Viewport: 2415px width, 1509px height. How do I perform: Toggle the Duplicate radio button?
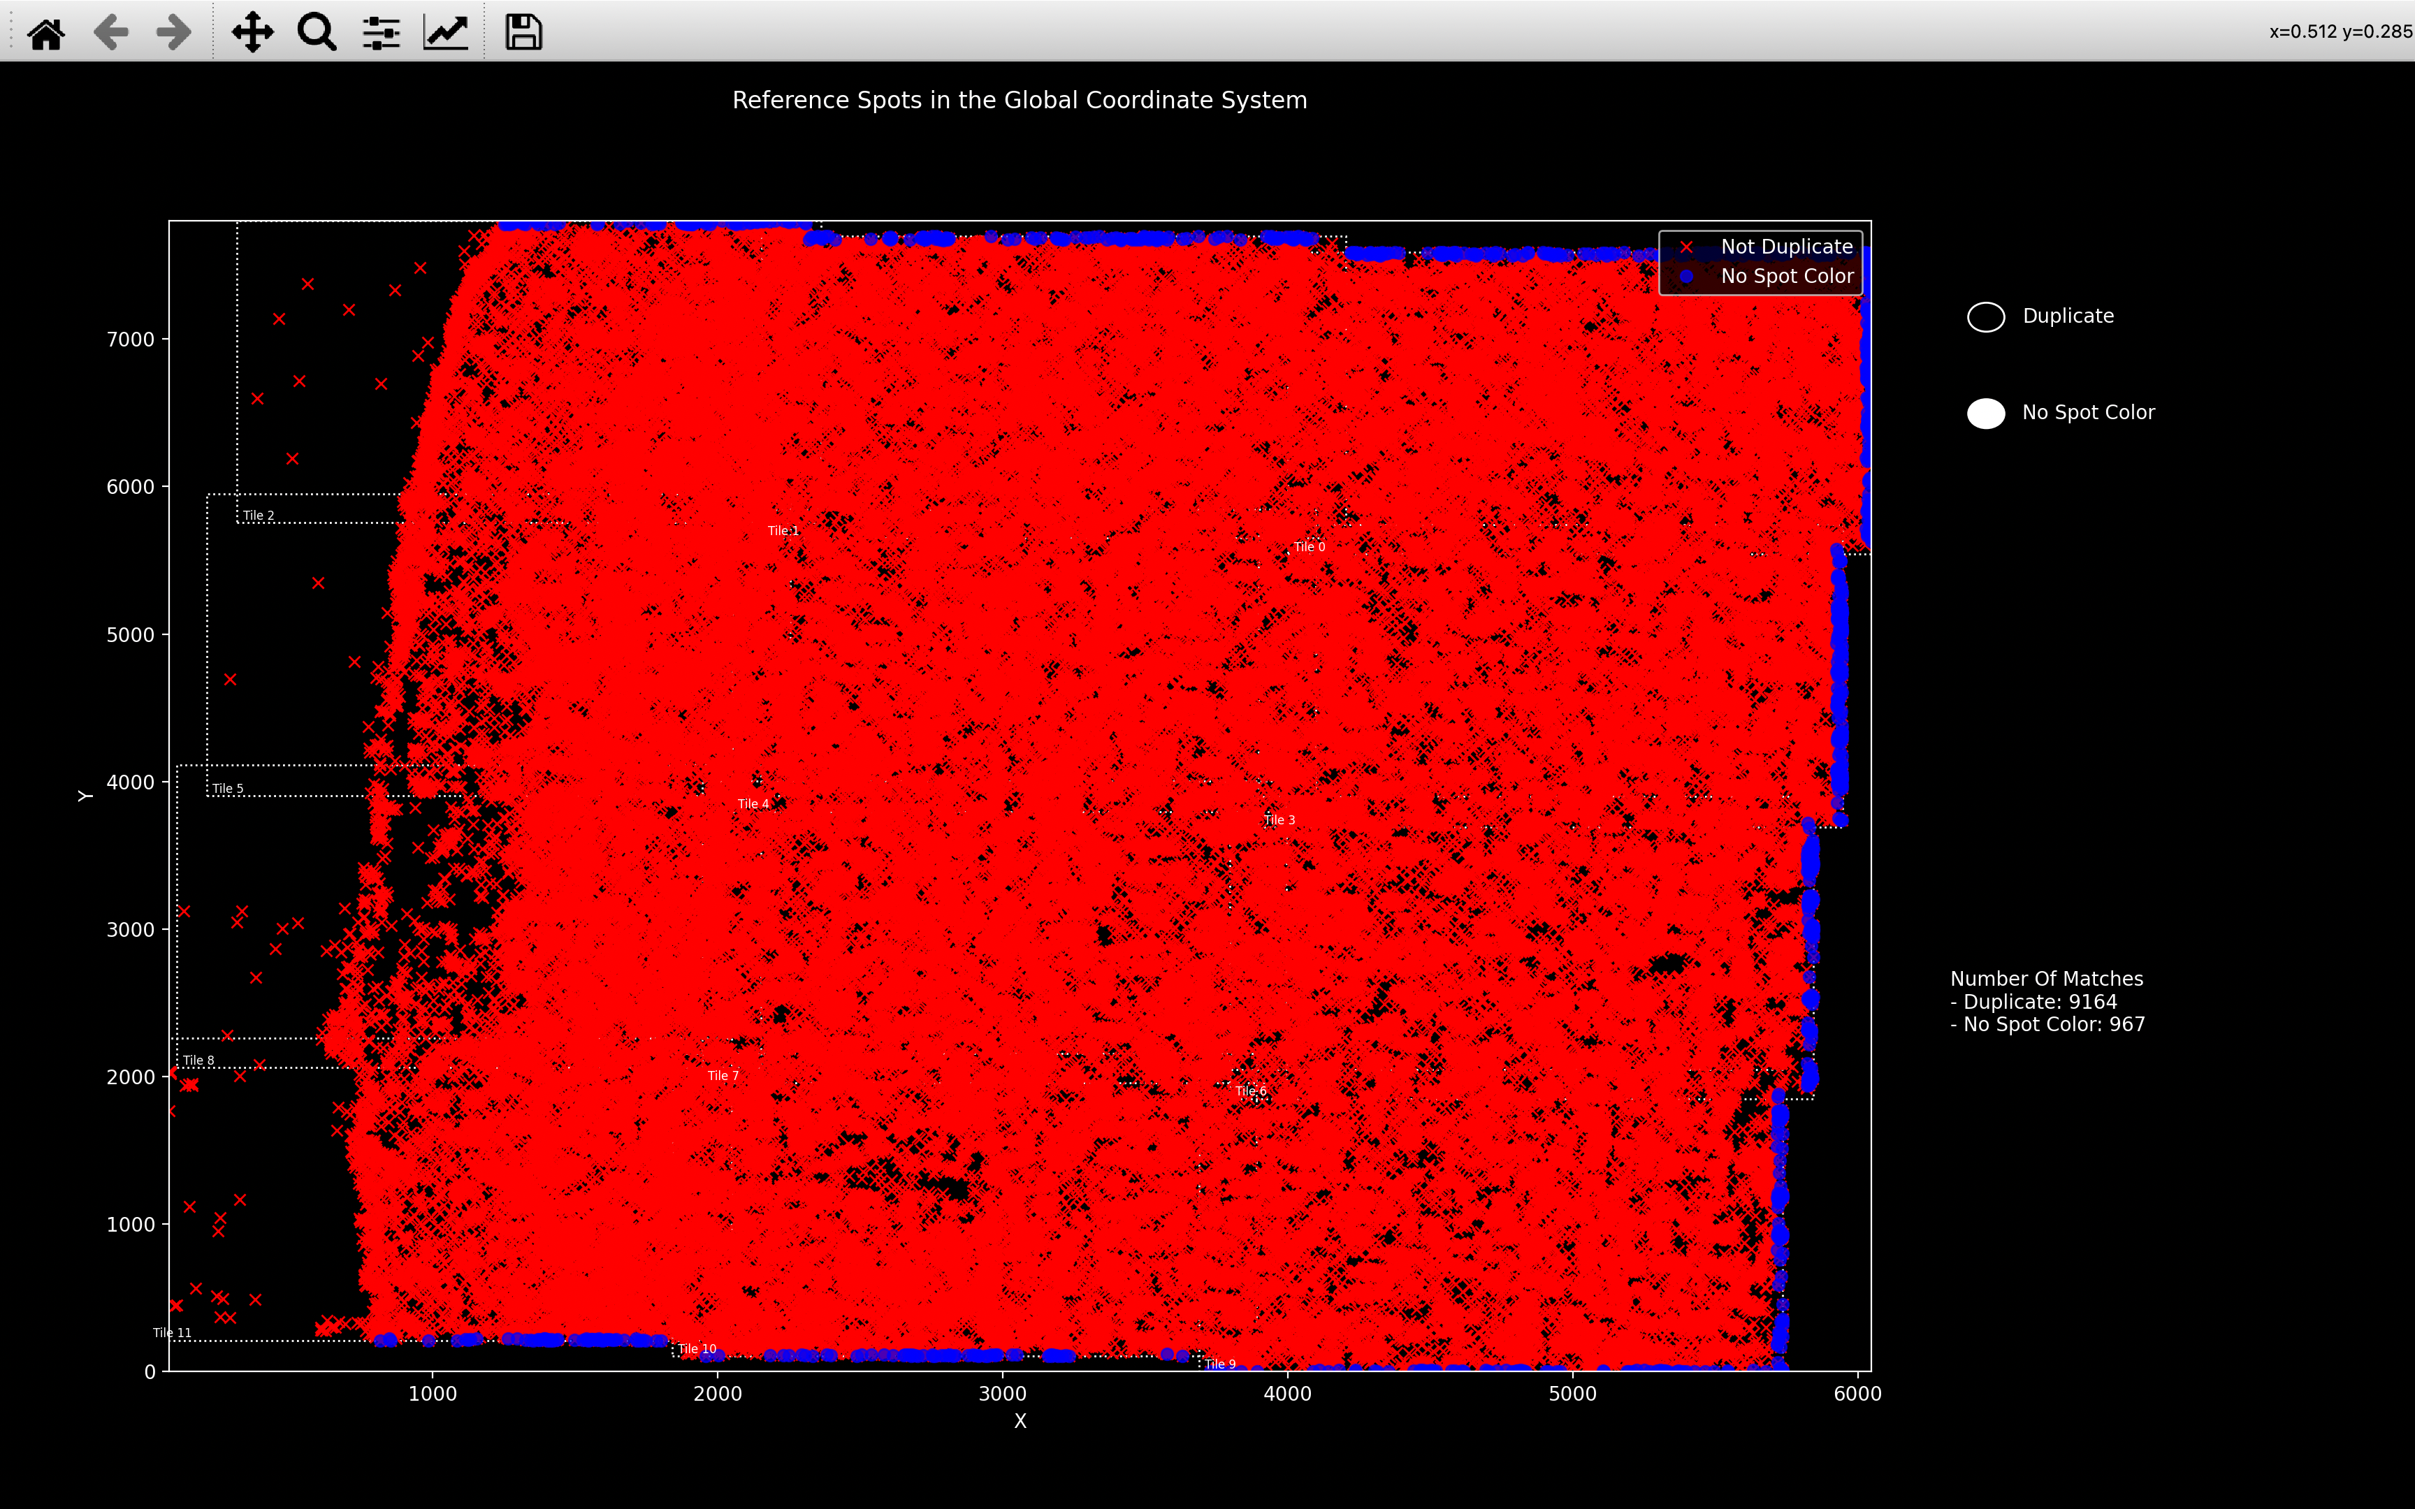1986,316
